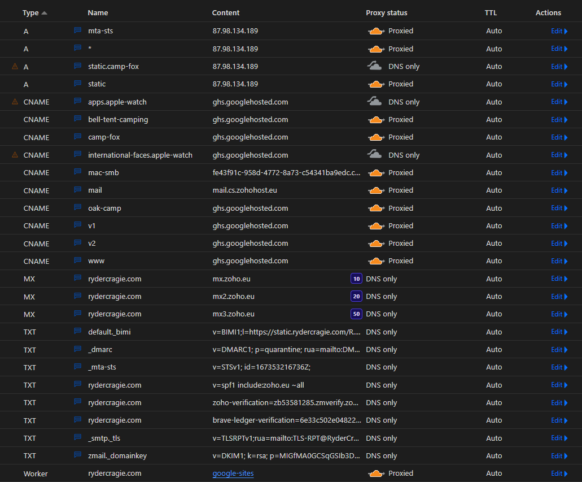Click DNS only status on international-faces.apple-watch row
Viewport: 582px width, 482px height.
click(404, 155)
